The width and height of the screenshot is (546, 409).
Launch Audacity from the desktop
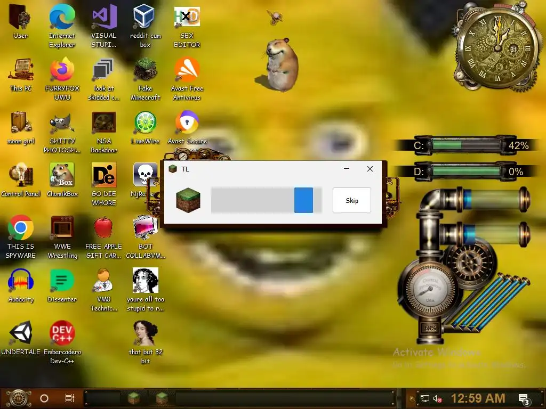click(x=21, y=286)
